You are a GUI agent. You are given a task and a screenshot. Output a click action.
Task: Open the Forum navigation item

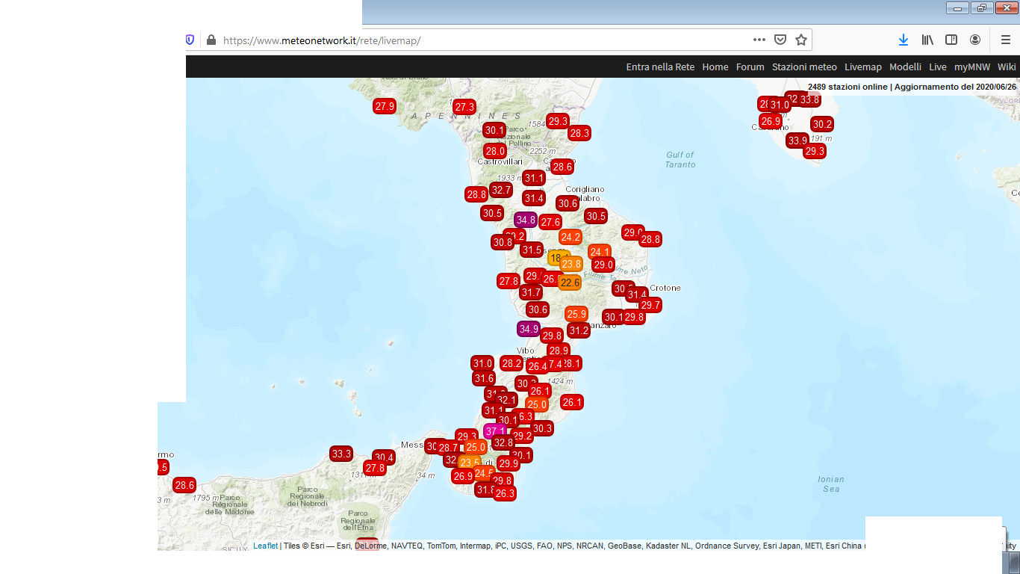coord(750,67)
